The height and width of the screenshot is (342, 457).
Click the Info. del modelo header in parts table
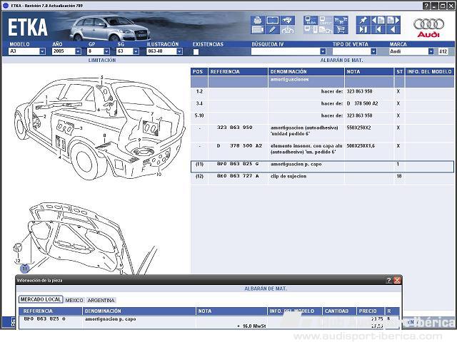pyautogui.click(x=429, y=71)
